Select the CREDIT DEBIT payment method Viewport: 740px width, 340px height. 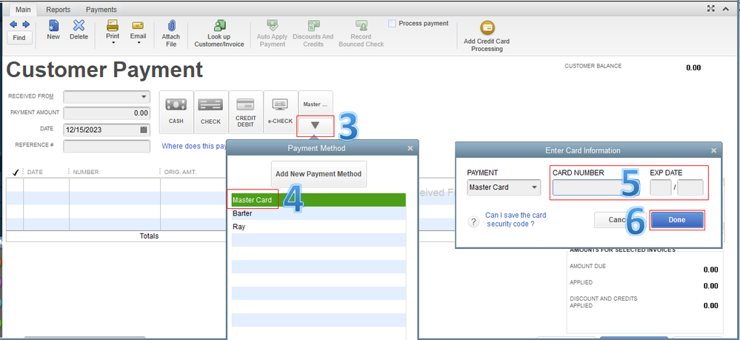tap(245, 112)
